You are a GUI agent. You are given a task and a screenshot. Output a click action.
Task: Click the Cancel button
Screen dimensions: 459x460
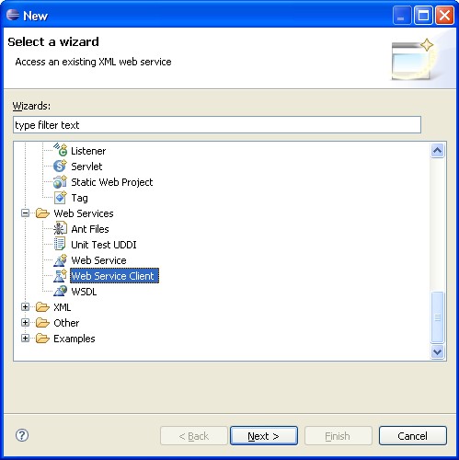pos(412,435)
